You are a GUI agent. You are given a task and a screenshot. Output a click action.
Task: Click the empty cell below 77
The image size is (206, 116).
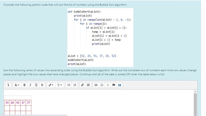tap(29, 108)
